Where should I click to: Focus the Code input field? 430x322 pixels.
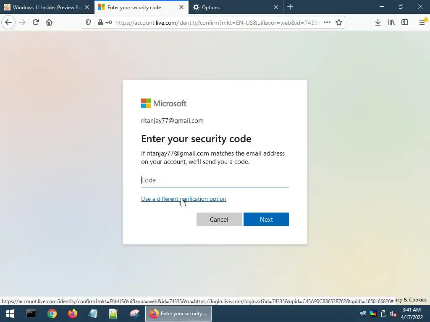215,180
